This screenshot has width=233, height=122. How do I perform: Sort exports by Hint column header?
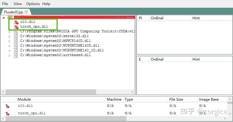tap(212, 59)
